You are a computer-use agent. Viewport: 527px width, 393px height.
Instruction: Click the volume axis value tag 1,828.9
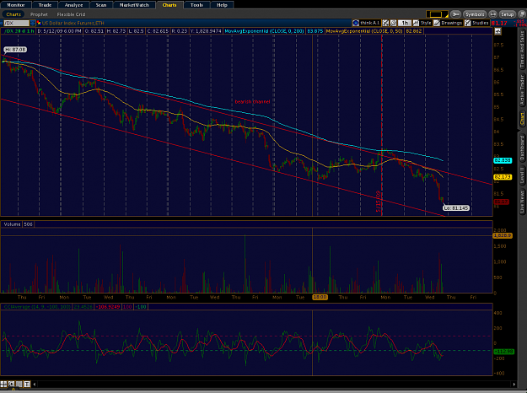(x=503, y=236)
